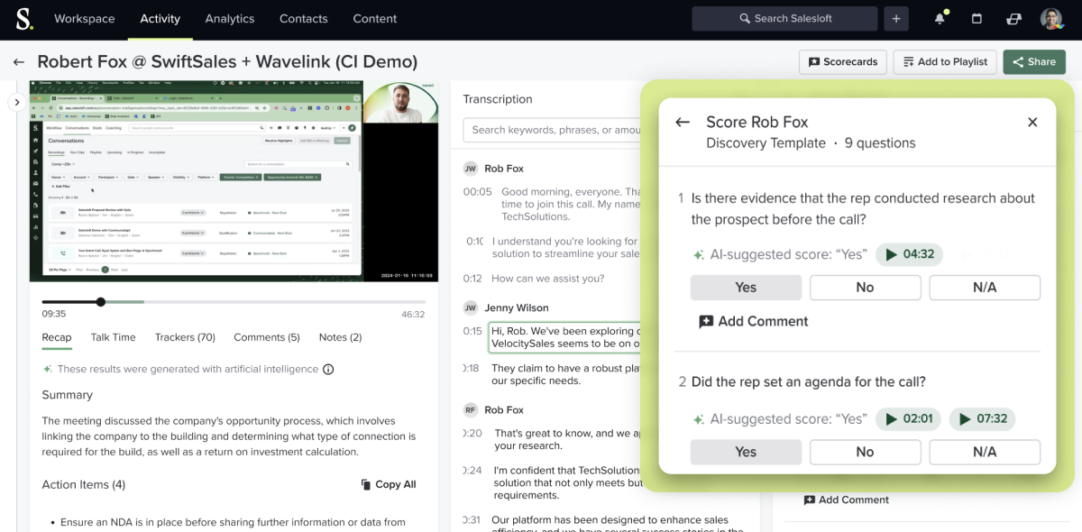This screenshot has width=1082, height=532.
Task: Open the calendar icon in top bar
Action: [x=977, y=18]
